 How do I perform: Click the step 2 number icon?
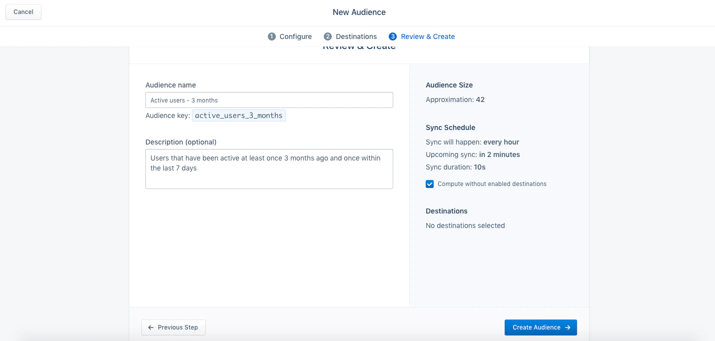[x=328, y=36]
